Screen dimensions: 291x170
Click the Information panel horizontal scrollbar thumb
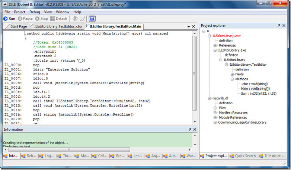69,150
